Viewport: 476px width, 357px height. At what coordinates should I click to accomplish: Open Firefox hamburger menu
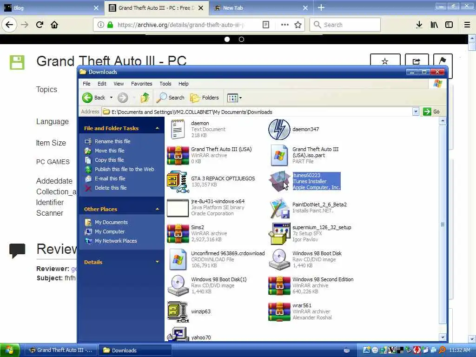[467, 25]
